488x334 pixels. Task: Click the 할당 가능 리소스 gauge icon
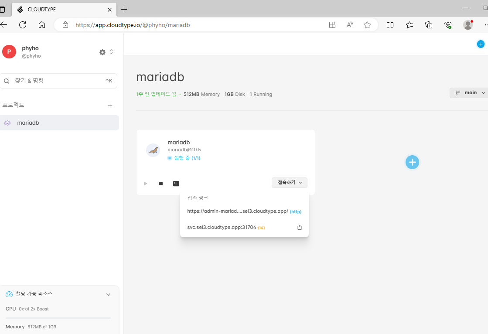[9, 294]
